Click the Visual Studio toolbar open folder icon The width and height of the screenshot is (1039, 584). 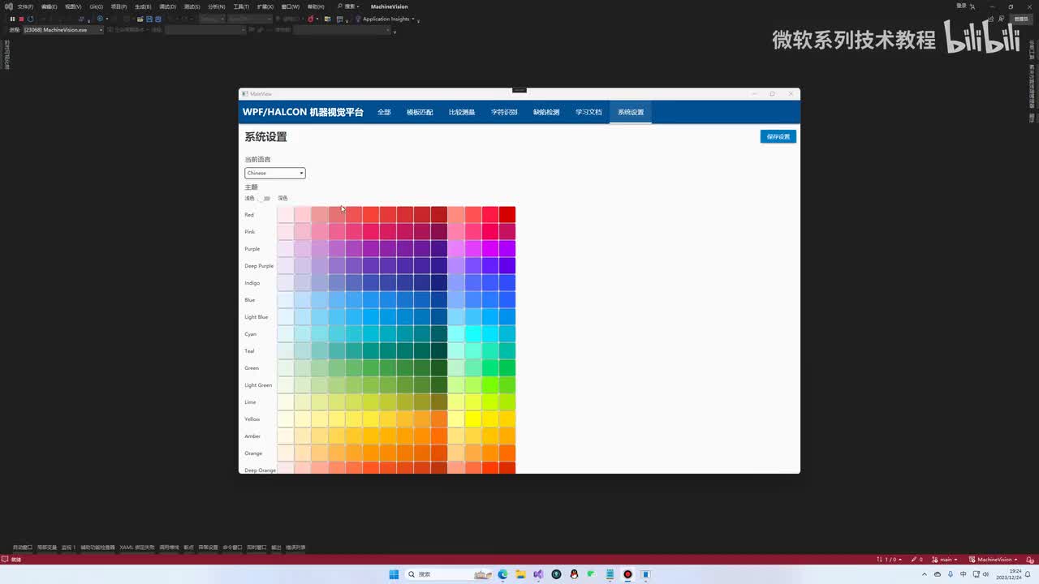click(140, 19)
